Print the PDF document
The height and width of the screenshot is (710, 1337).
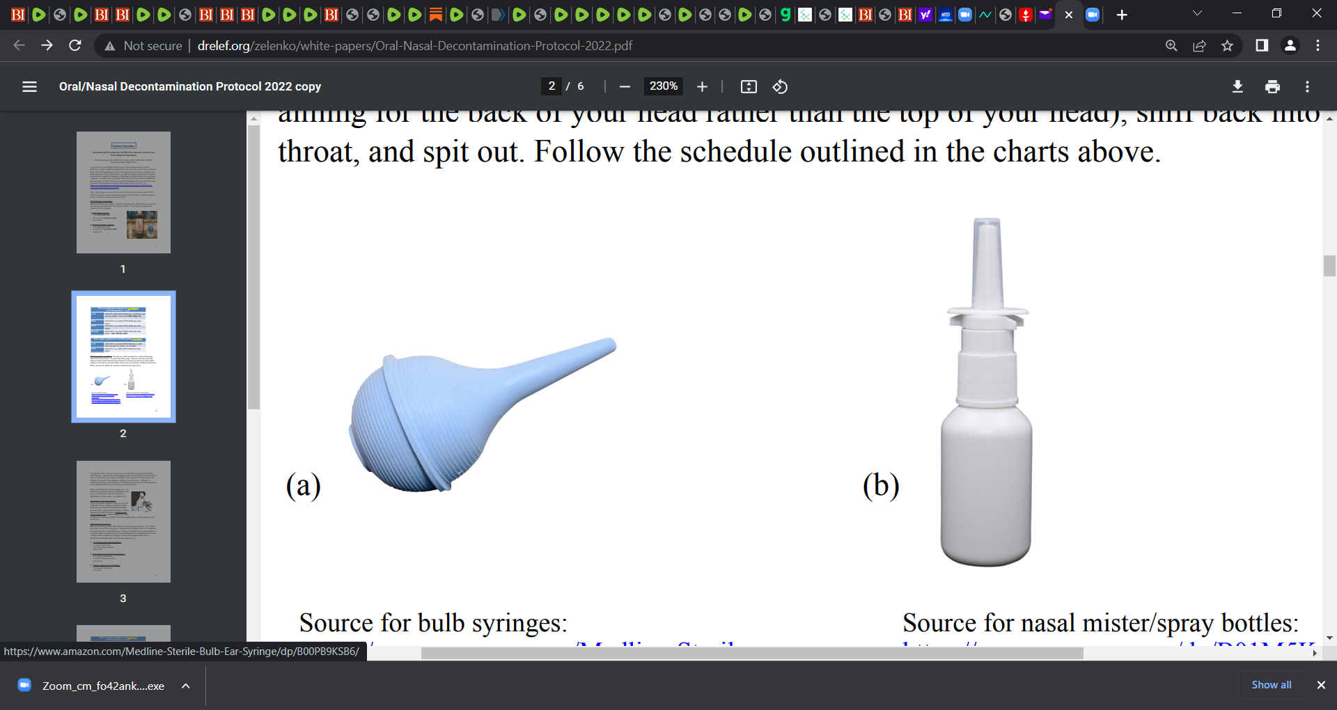[x=1272, y=86]
